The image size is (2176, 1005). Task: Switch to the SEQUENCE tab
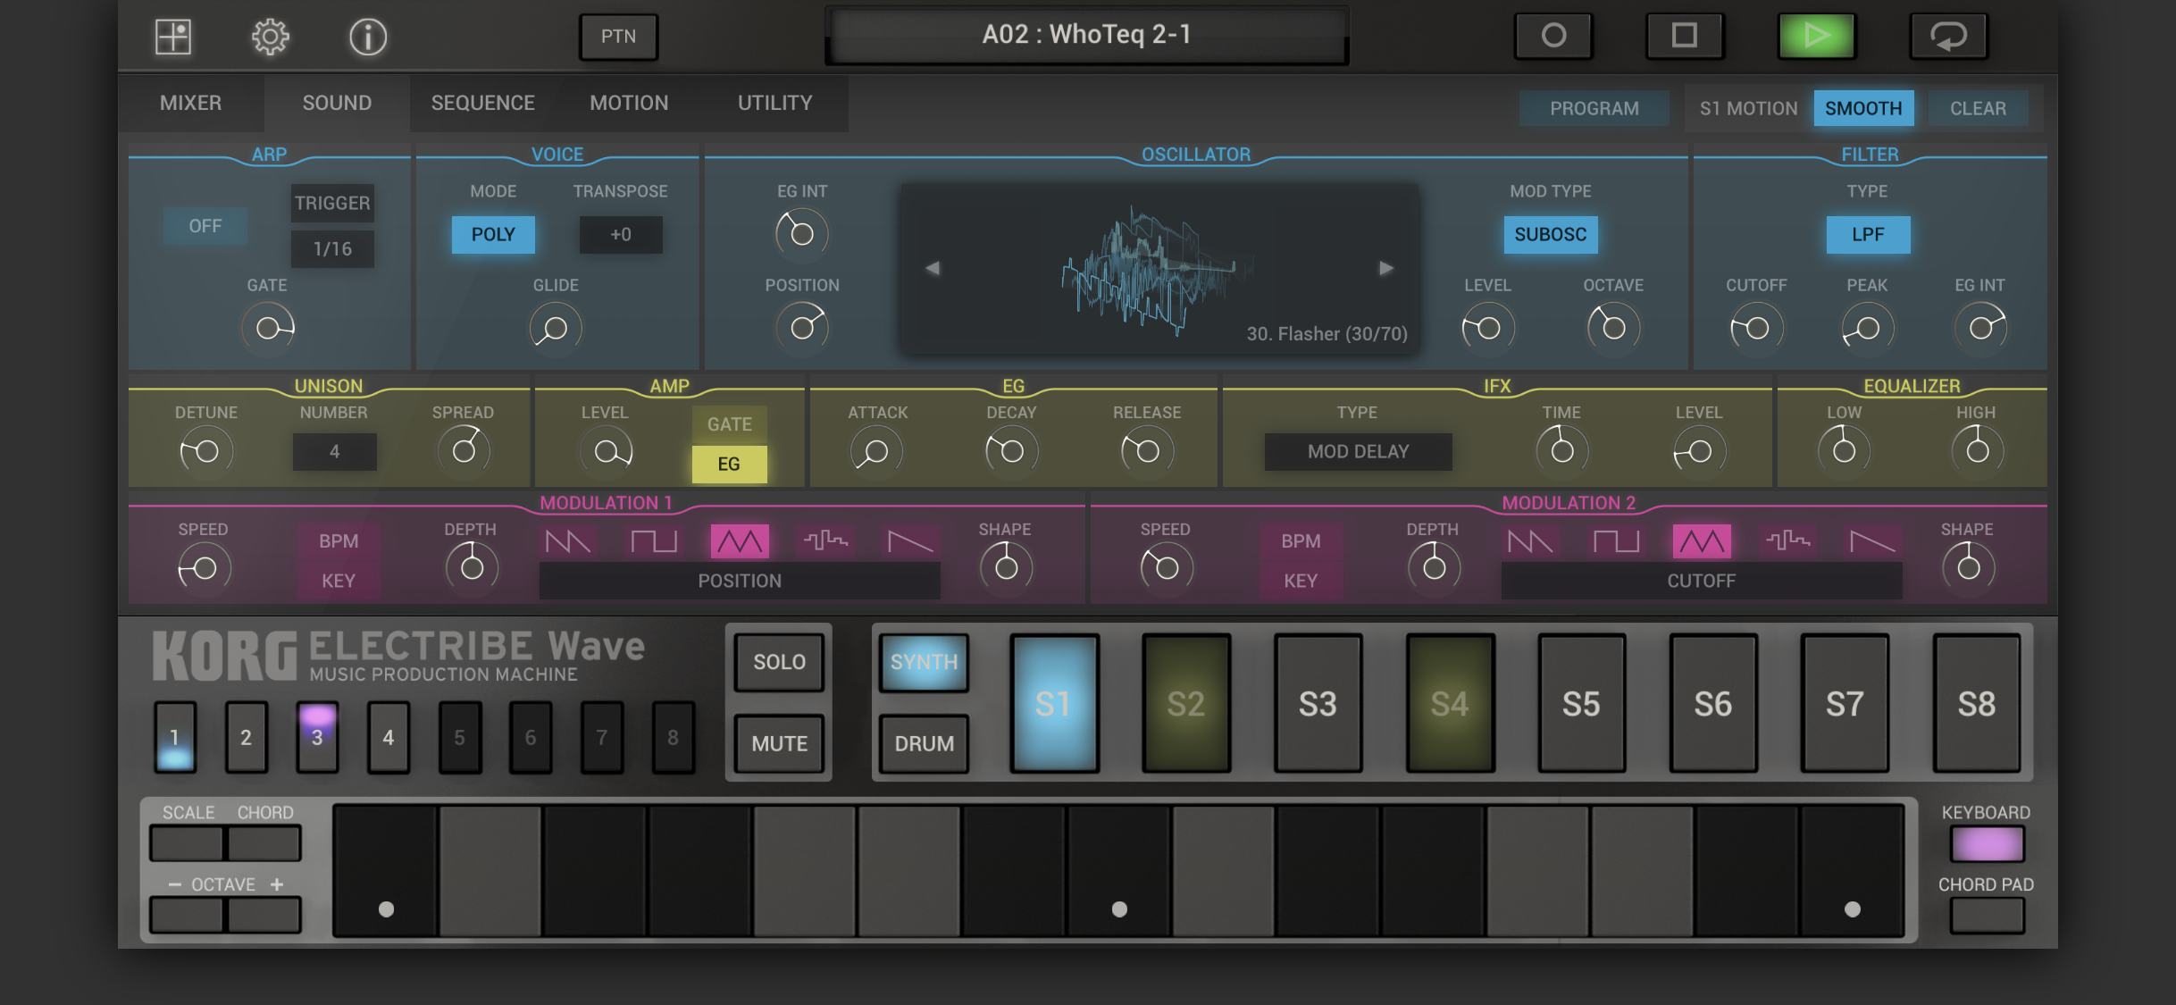(x=483, y=104)
